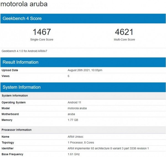Viewport: 166px width, 157px height.
Task: Click the 'Views' row label
Action: click(6, 76)
